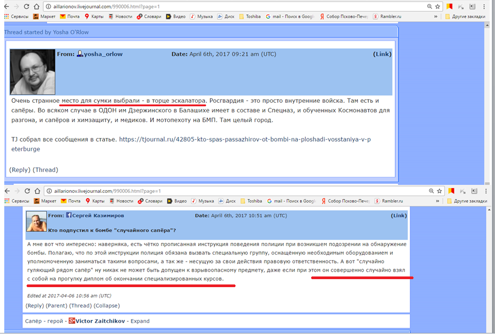The height and width of the screenshot is (334, 495).
Task: Go back in the upper browser window
Action: 6,6
